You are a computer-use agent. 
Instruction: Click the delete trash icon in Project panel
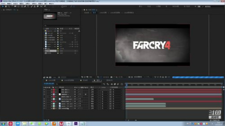[59, 77]
